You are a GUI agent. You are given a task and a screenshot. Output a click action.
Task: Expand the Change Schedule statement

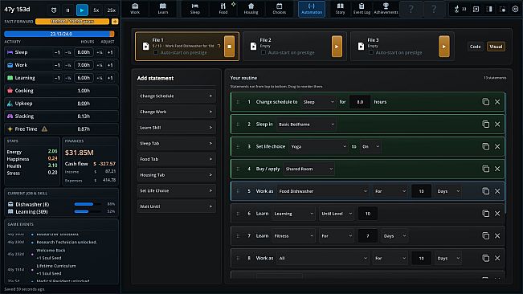pos(176,96)
